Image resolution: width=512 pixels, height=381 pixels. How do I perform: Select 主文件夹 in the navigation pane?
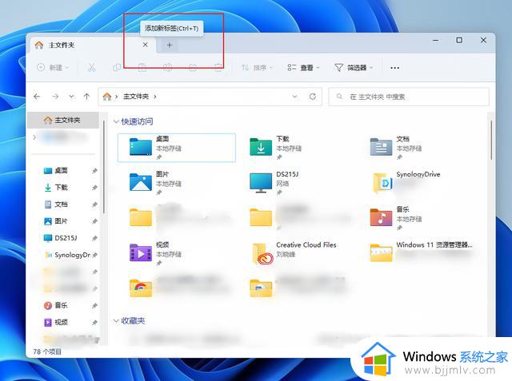click(x=63, y=121)
